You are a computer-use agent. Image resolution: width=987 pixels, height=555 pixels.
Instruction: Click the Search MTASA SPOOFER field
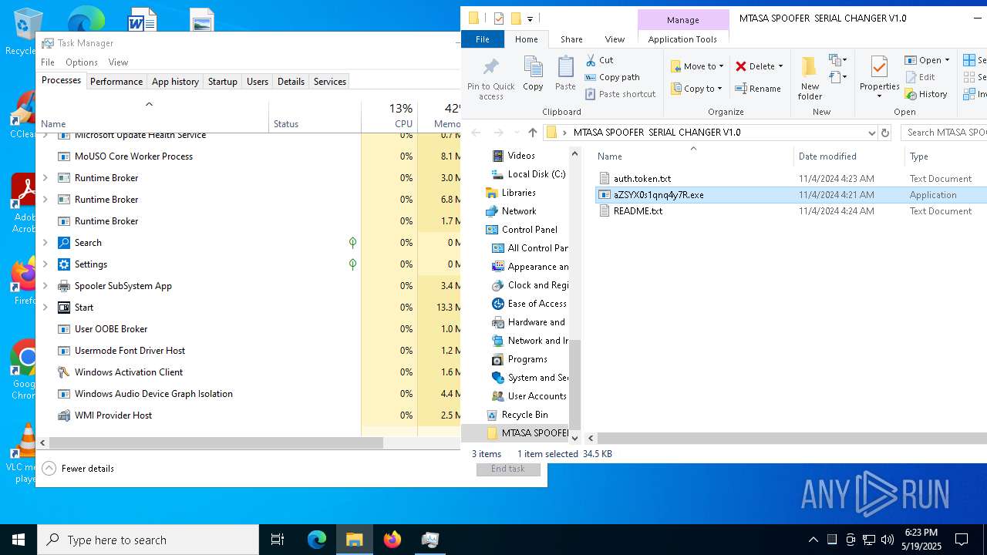(944, 133)
